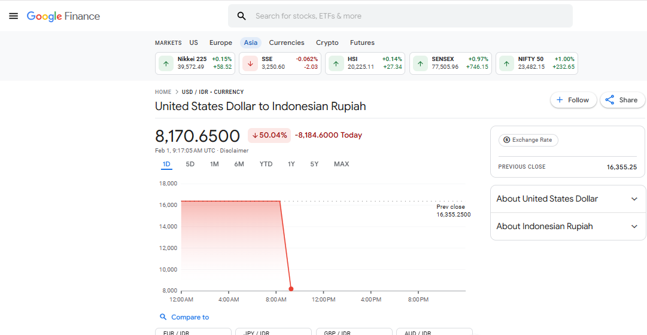647x335 pixels.
Task: Open the hamburger main menu
Action: click(x=13, y=16)
